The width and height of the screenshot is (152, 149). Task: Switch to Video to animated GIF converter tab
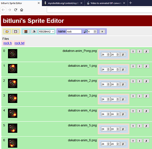(106, 3)
